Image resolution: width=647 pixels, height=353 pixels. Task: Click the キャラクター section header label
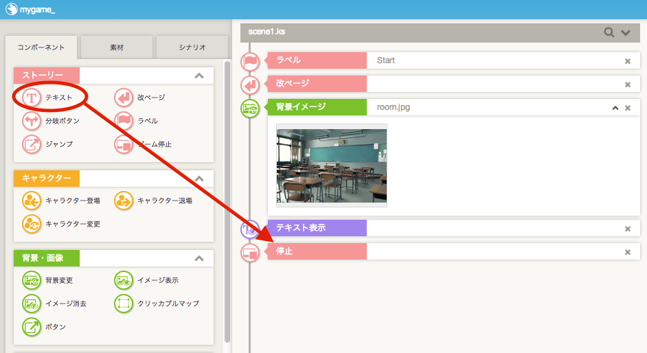(47, 179)
